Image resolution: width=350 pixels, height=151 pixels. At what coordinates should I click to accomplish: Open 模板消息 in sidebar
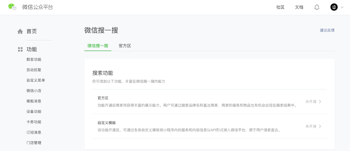point(34,101)
